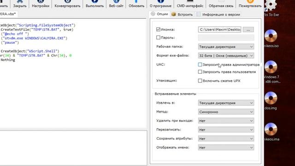Click the "WScript.Shell" code string

point(43,51)
